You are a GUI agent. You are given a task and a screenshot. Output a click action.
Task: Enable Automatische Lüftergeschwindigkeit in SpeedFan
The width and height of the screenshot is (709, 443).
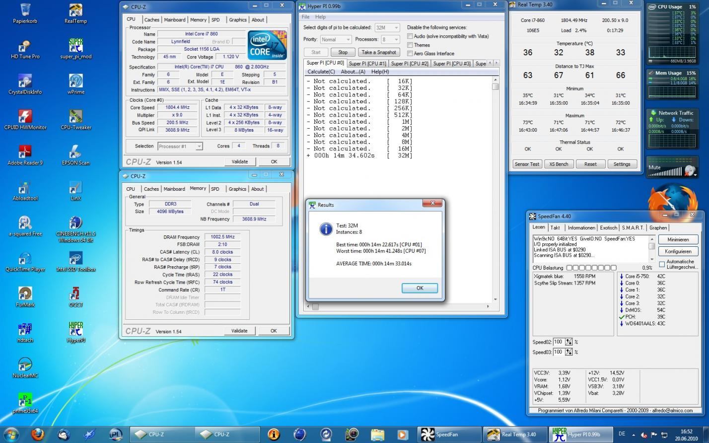click(x=662, y=264)
